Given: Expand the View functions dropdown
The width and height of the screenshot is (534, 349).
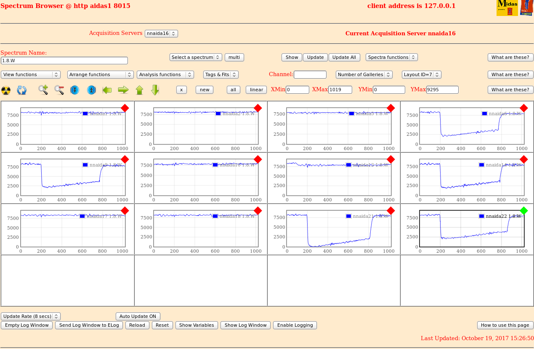Looking at the screenshot, I should 31,74.
